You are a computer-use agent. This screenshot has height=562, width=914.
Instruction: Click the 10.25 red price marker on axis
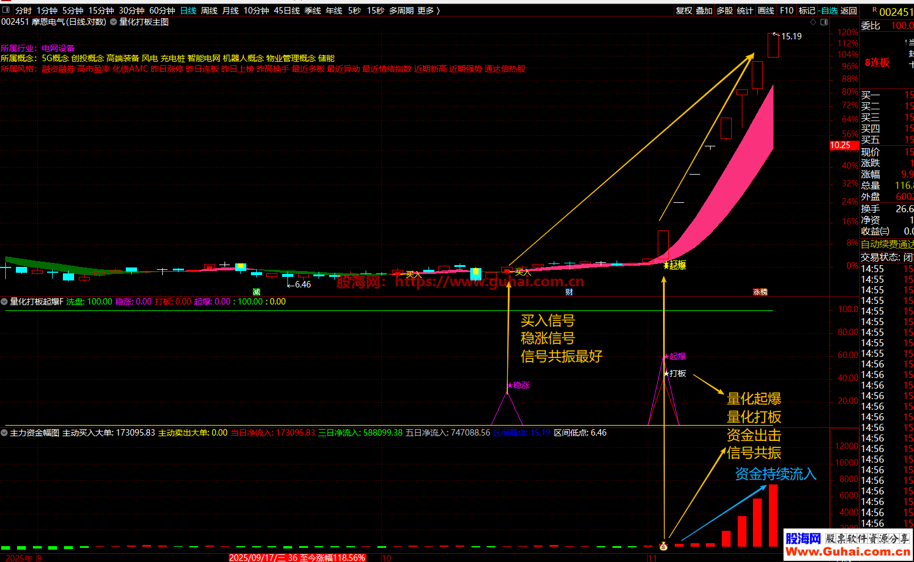[x=840, y=145]
